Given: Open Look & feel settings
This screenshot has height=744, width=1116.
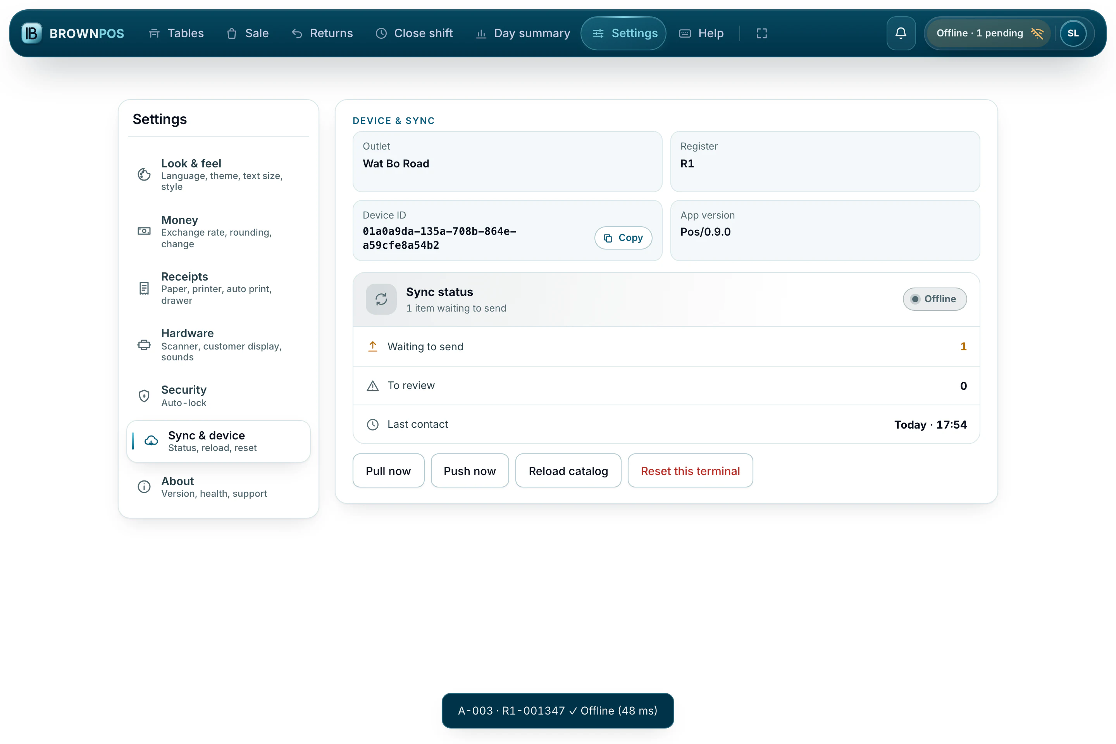Looking at the screenshot, I should (218, 175).
